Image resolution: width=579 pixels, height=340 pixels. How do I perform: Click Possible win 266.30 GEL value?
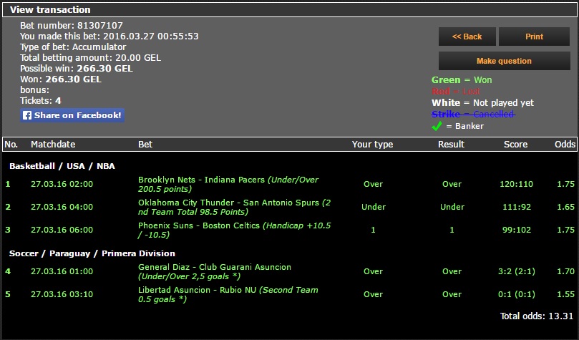click(104, 68)
